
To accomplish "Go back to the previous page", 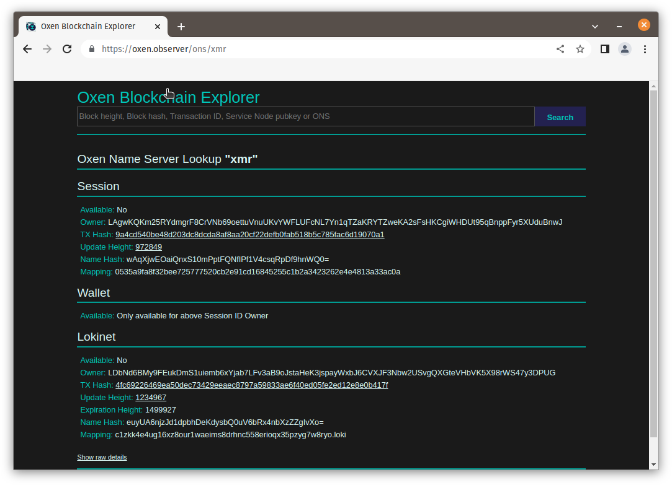I will [x=27, y=49].
